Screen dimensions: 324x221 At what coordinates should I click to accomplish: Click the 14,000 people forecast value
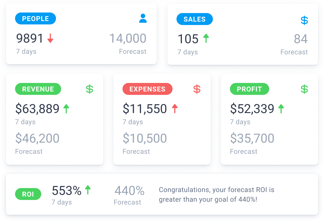click(x=128, y=38)
